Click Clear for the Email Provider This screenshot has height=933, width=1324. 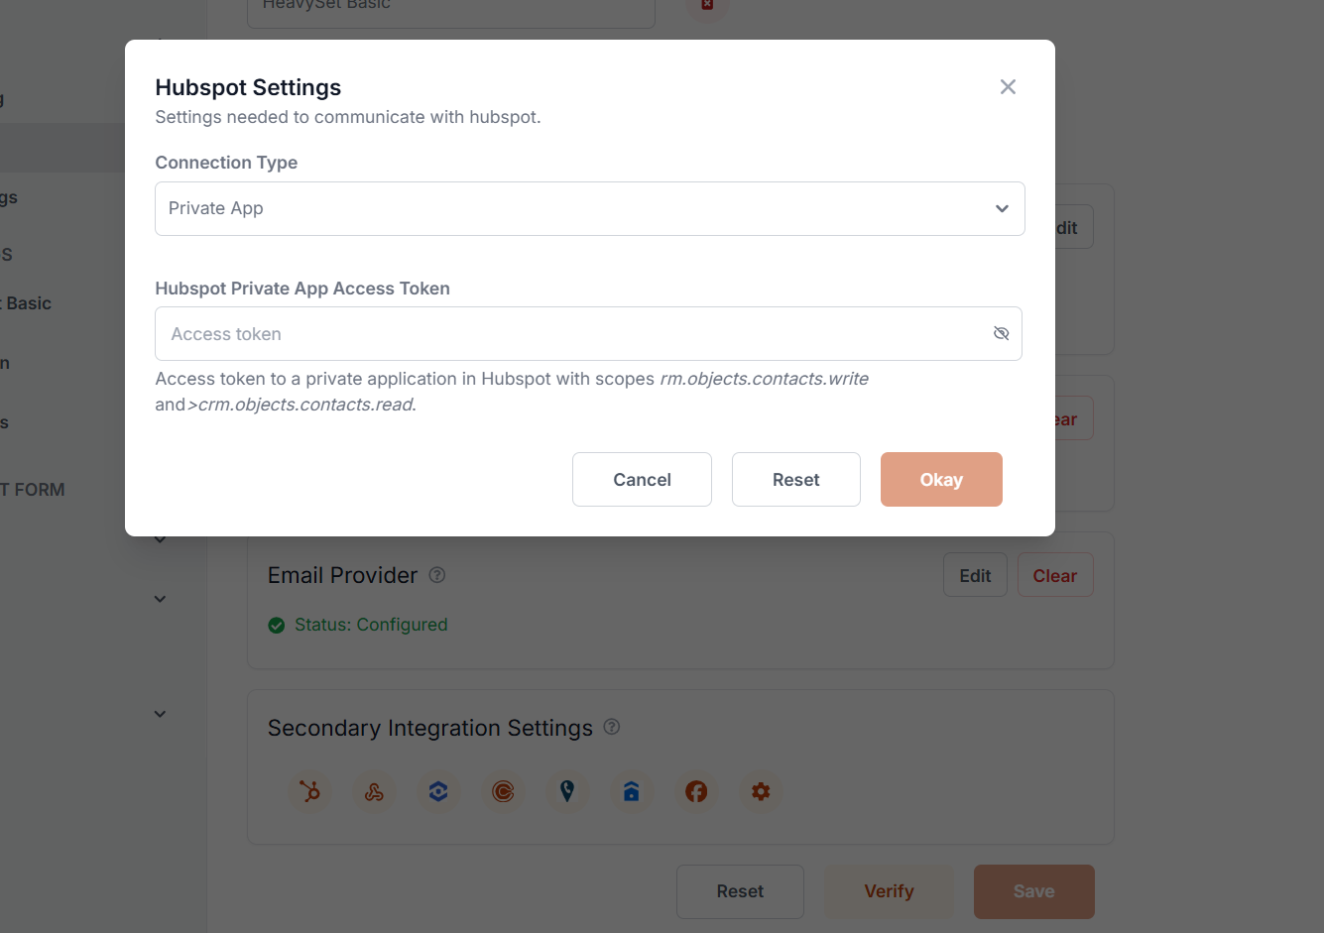[1054, 576]
